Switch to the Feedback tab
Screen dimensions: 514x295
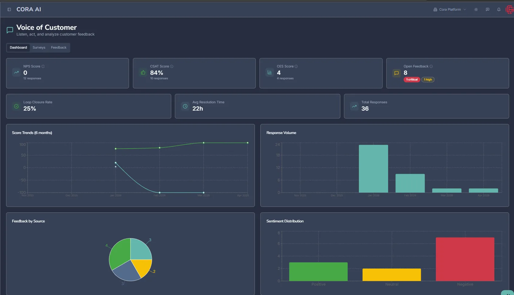59,47
